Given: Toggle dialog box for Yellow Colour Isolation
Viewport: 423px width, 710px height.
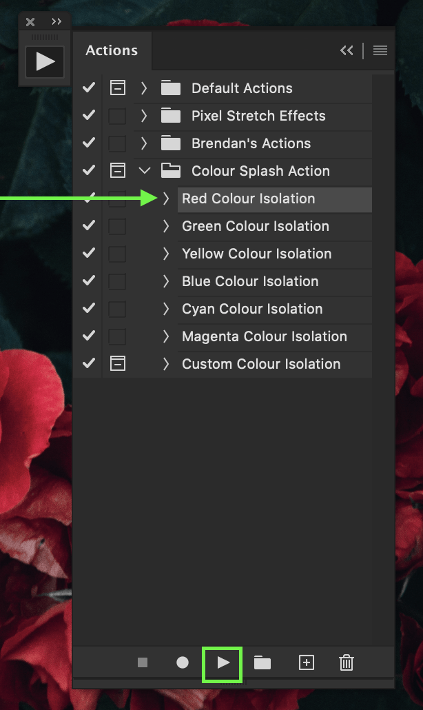Looking at the screenshot, I should click(118, 254).
